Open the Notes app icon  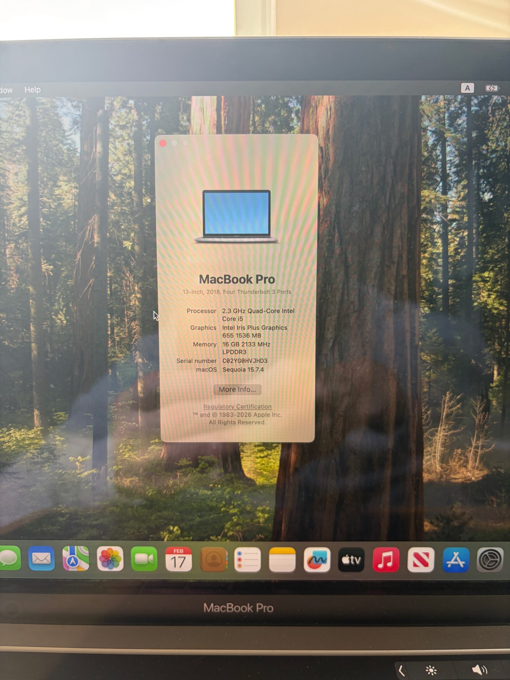click(282, 560)
